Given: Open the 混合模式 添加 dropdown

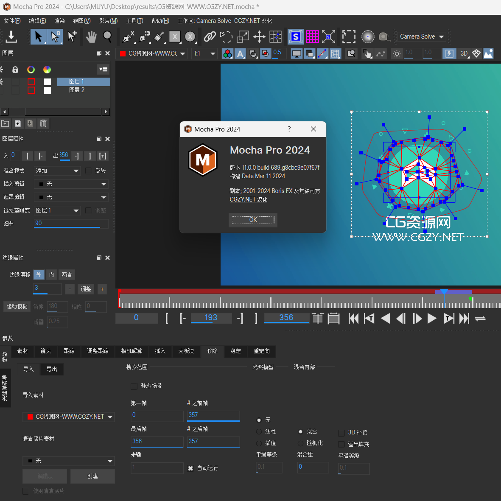Looking at the screenshot, I should click(57, 171).
